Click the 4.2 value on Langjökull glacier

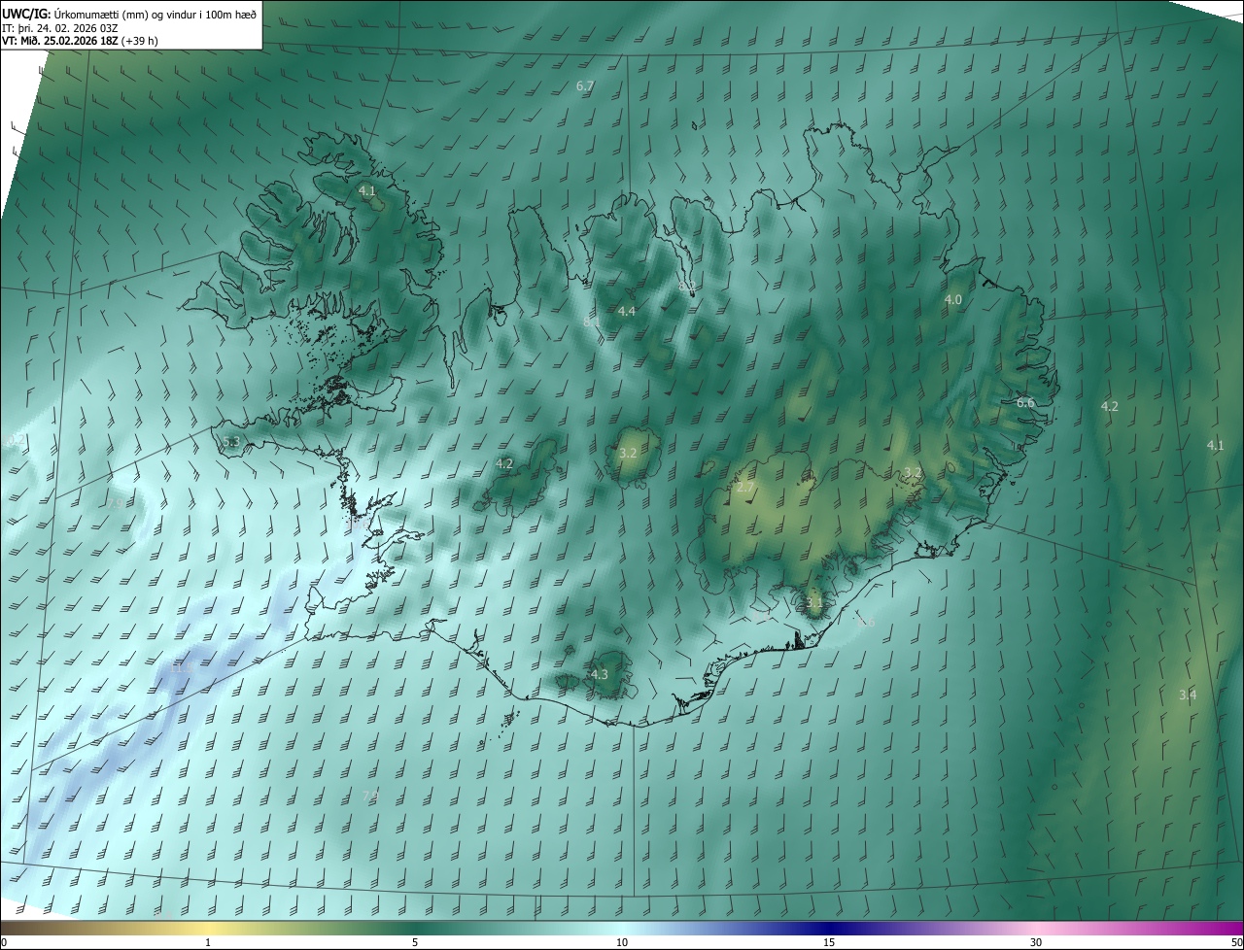point(504,464)
